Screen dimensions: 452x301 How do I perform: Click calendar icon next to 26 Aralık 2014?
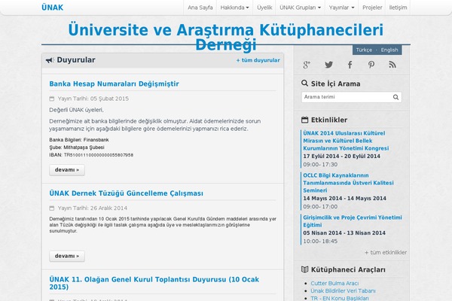click(x=52, y=208)
